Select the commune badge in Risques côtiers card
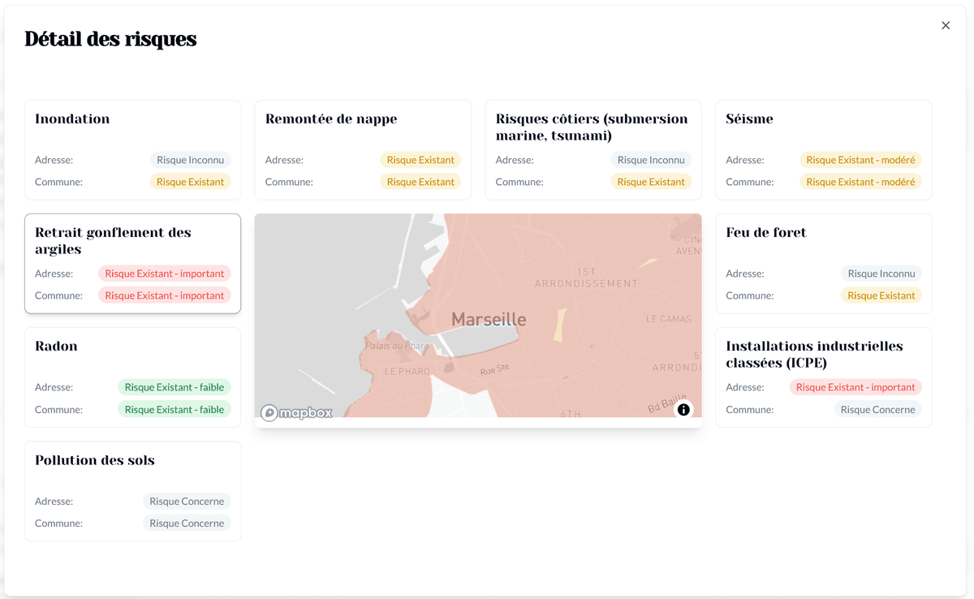974x599 pixels. tap(651, 181)
